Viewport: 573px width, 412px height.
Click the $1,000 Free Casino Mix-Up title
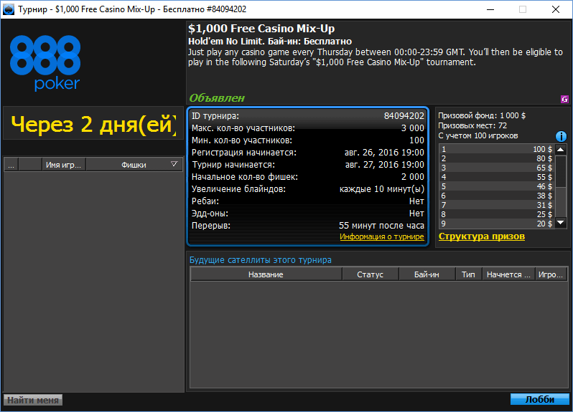pos(261,29)
